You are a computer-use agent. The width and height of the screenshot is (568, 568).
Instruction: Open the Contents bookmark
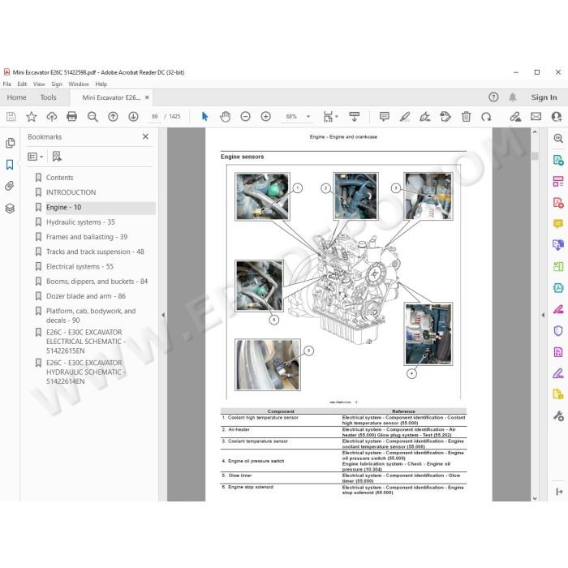click(x=59, y=178)
